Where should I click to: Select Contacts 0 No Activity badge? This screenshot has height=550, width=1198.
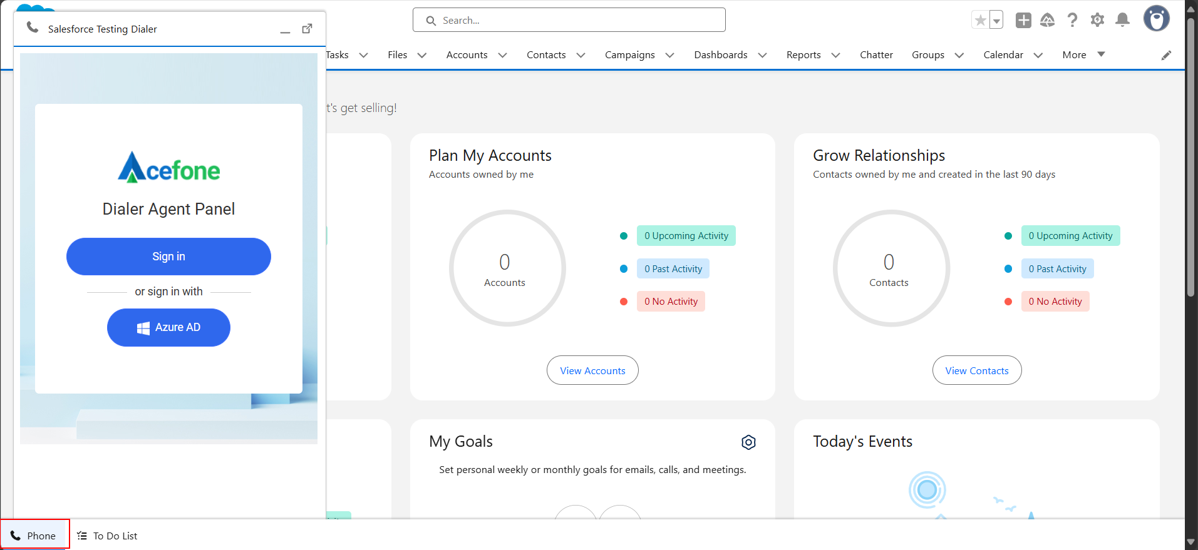coord(1055,302)
